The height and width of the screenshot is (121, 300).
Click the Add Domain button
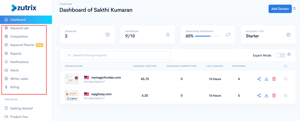tap(280, 9)
